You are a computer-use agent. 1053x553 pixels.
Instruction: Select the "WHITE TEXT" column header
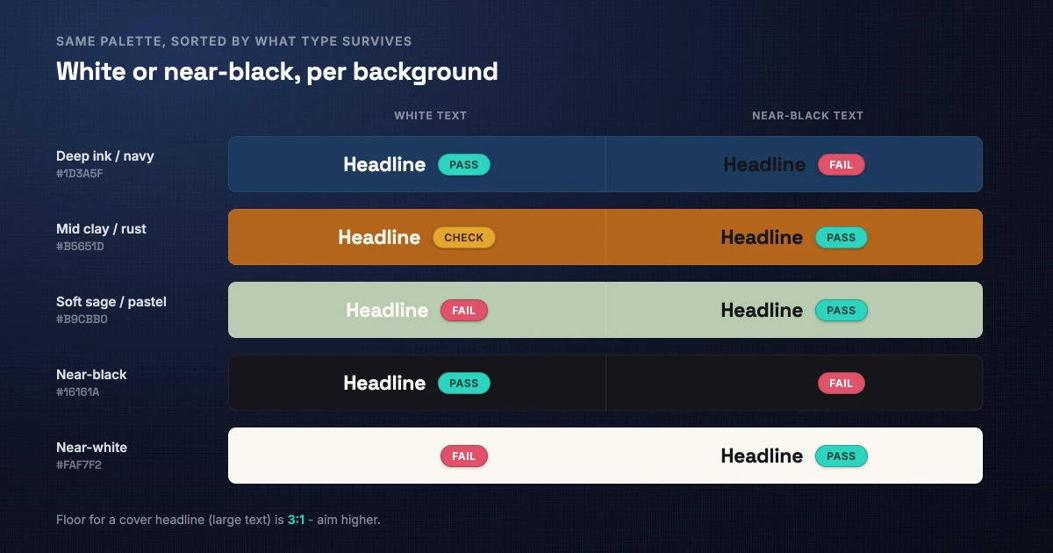coord(430,116)
